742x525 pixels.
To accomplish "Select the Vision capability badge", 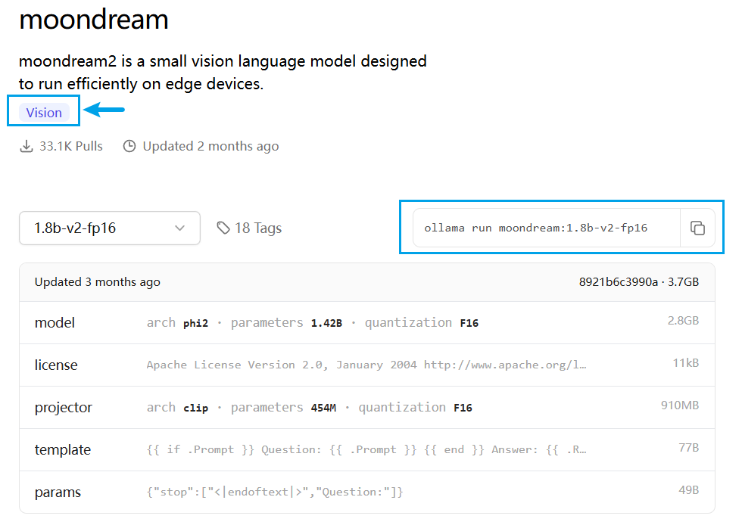I will click(44, 113).
